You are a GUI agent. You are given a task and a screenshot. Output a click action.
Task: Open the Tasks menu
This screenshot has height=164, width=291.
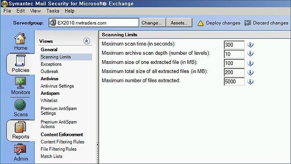53,11
